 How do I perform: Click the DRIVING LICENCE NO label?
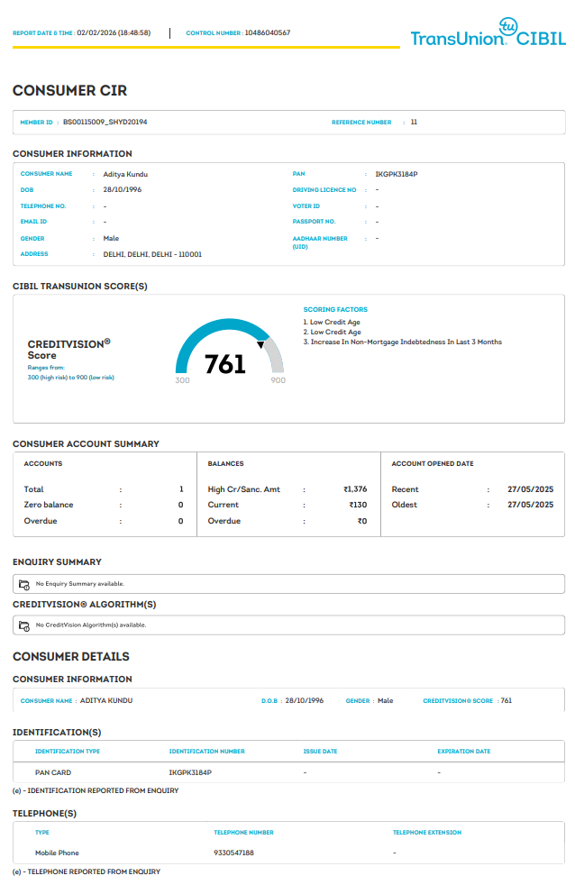coord(324,190)
